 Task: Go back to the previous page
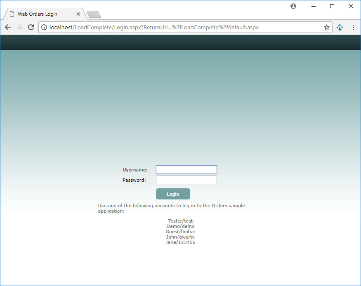8,27
